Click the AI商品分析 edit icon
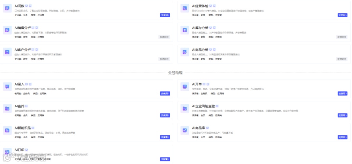 (x=185, y=52)
